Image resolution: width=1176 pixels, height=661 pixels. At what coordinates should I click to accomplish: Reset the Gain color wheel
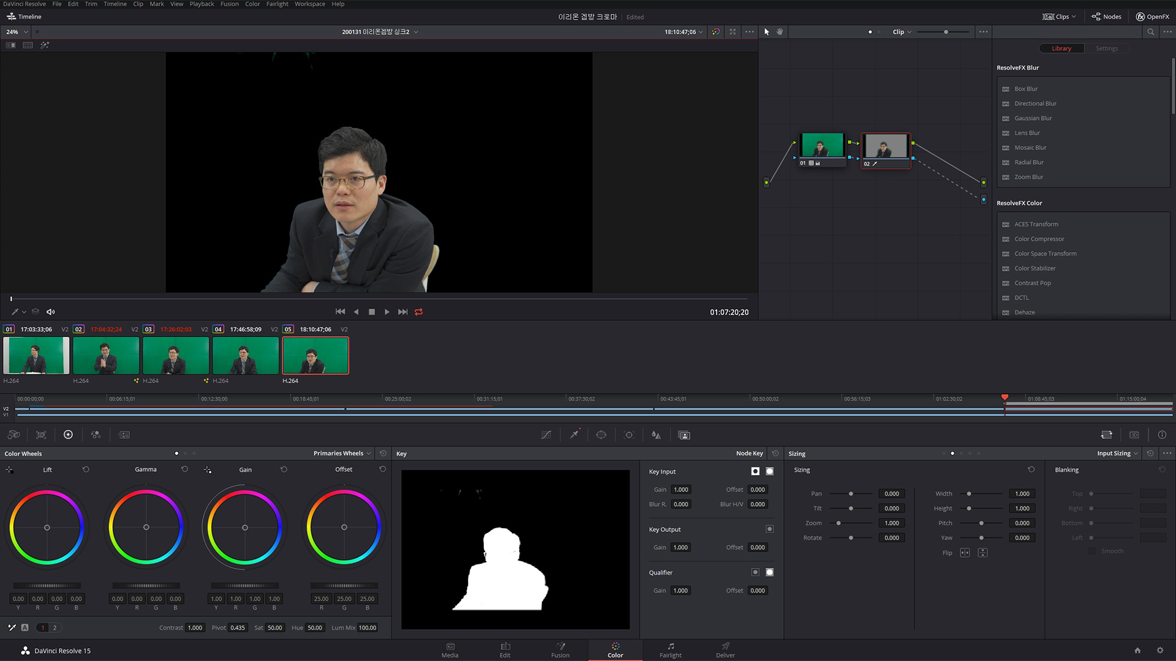click(284, 469)
